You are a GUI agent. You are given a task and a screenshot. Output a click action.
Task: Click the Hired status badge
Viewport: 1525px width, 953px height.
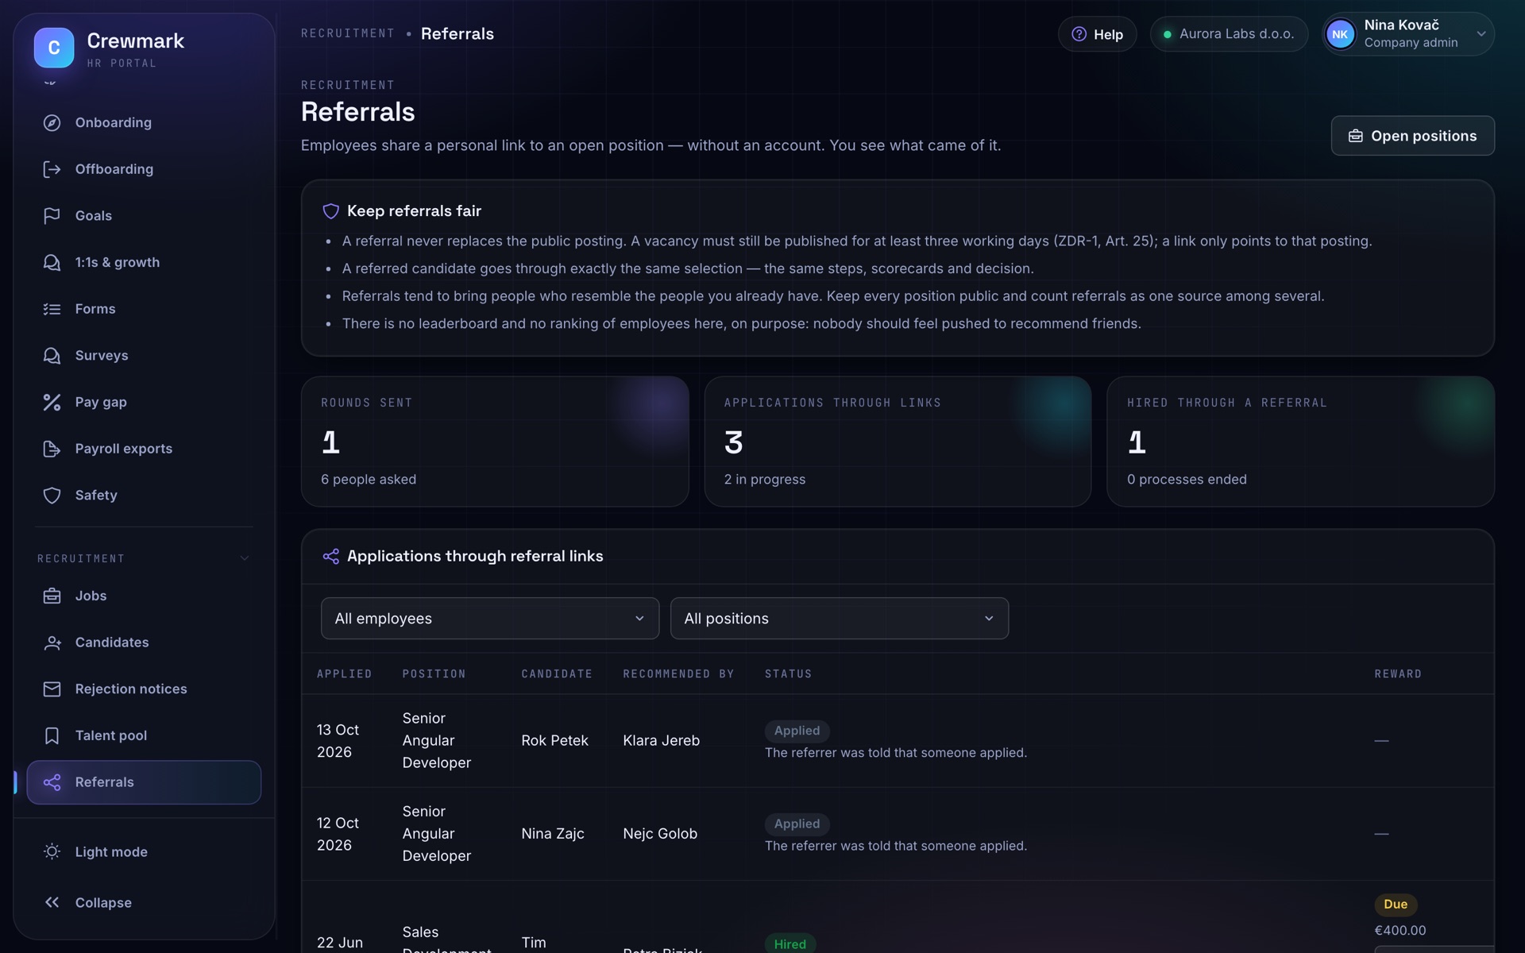790,943
